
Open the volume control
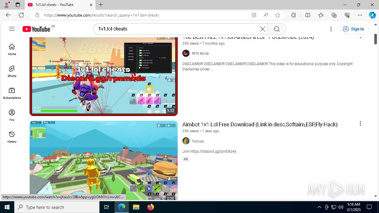click(x=341, y=207)
